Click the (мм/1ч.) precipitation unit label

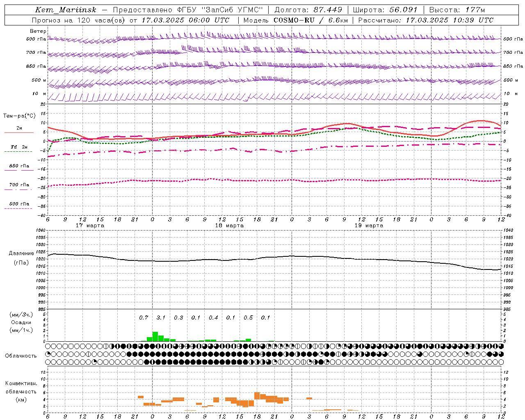click(x=21, y=330)
